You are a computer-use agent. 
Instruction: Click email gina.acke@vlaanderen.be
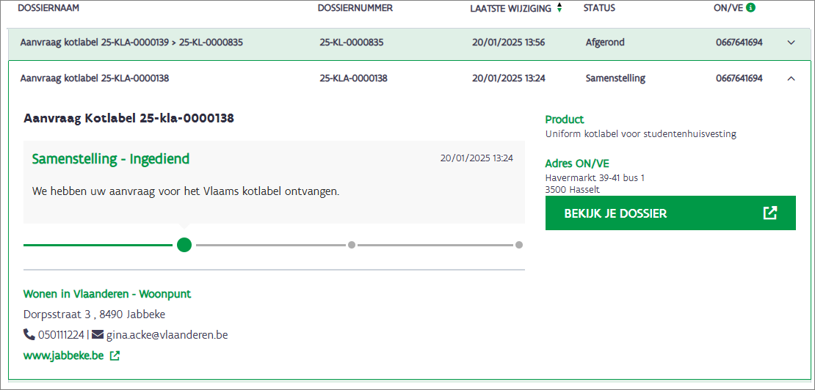tap(167, 335)
